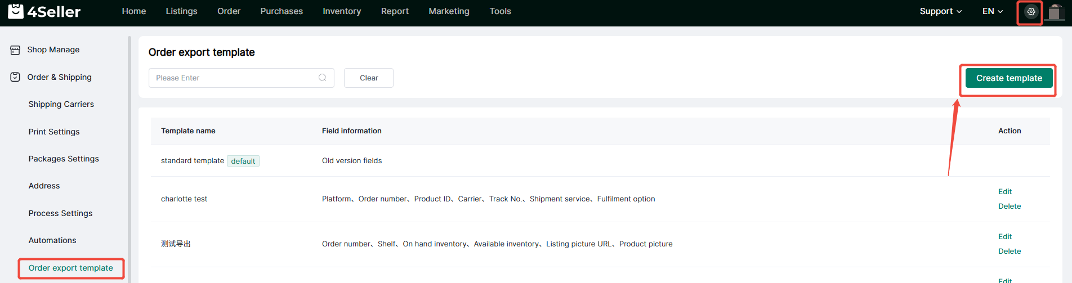Open Print Settings in sidebar
The height and width of the screenshot is (283, 1072).
click(54, 132)
